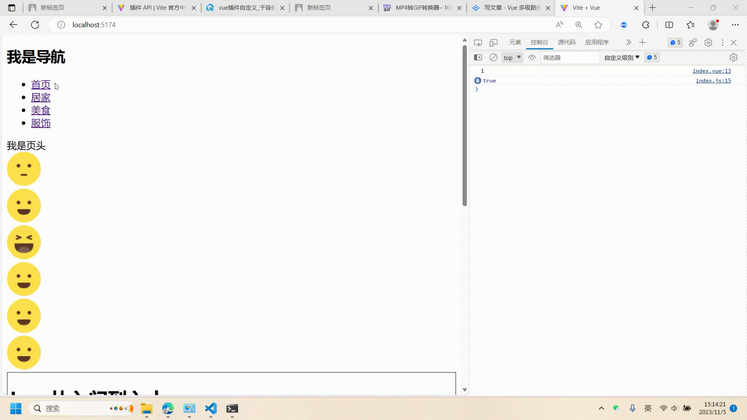The image size is (747, 420).
Task: Expand the console frame context 'top' dropdown
Action: pos(512,57)
